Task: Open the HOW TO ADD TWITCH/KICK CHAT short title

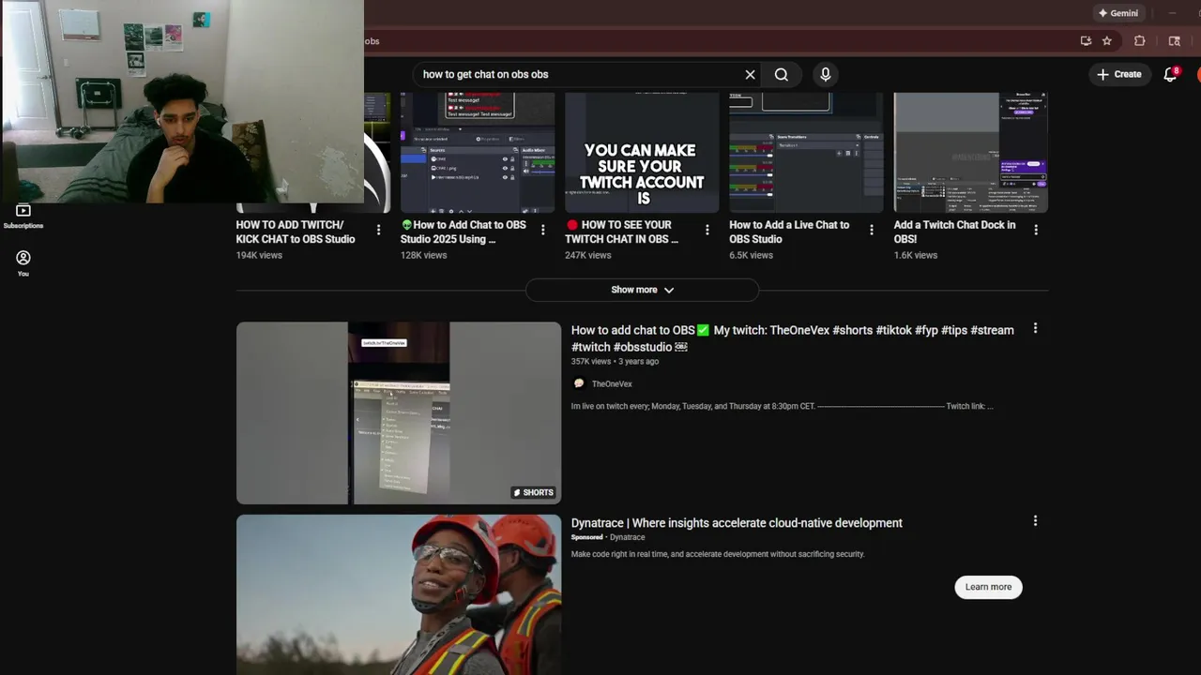Action: (x=296, y=232)
